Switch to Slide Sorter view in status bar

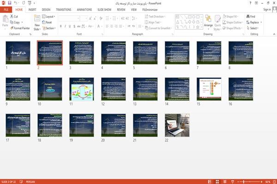point(217,182)
